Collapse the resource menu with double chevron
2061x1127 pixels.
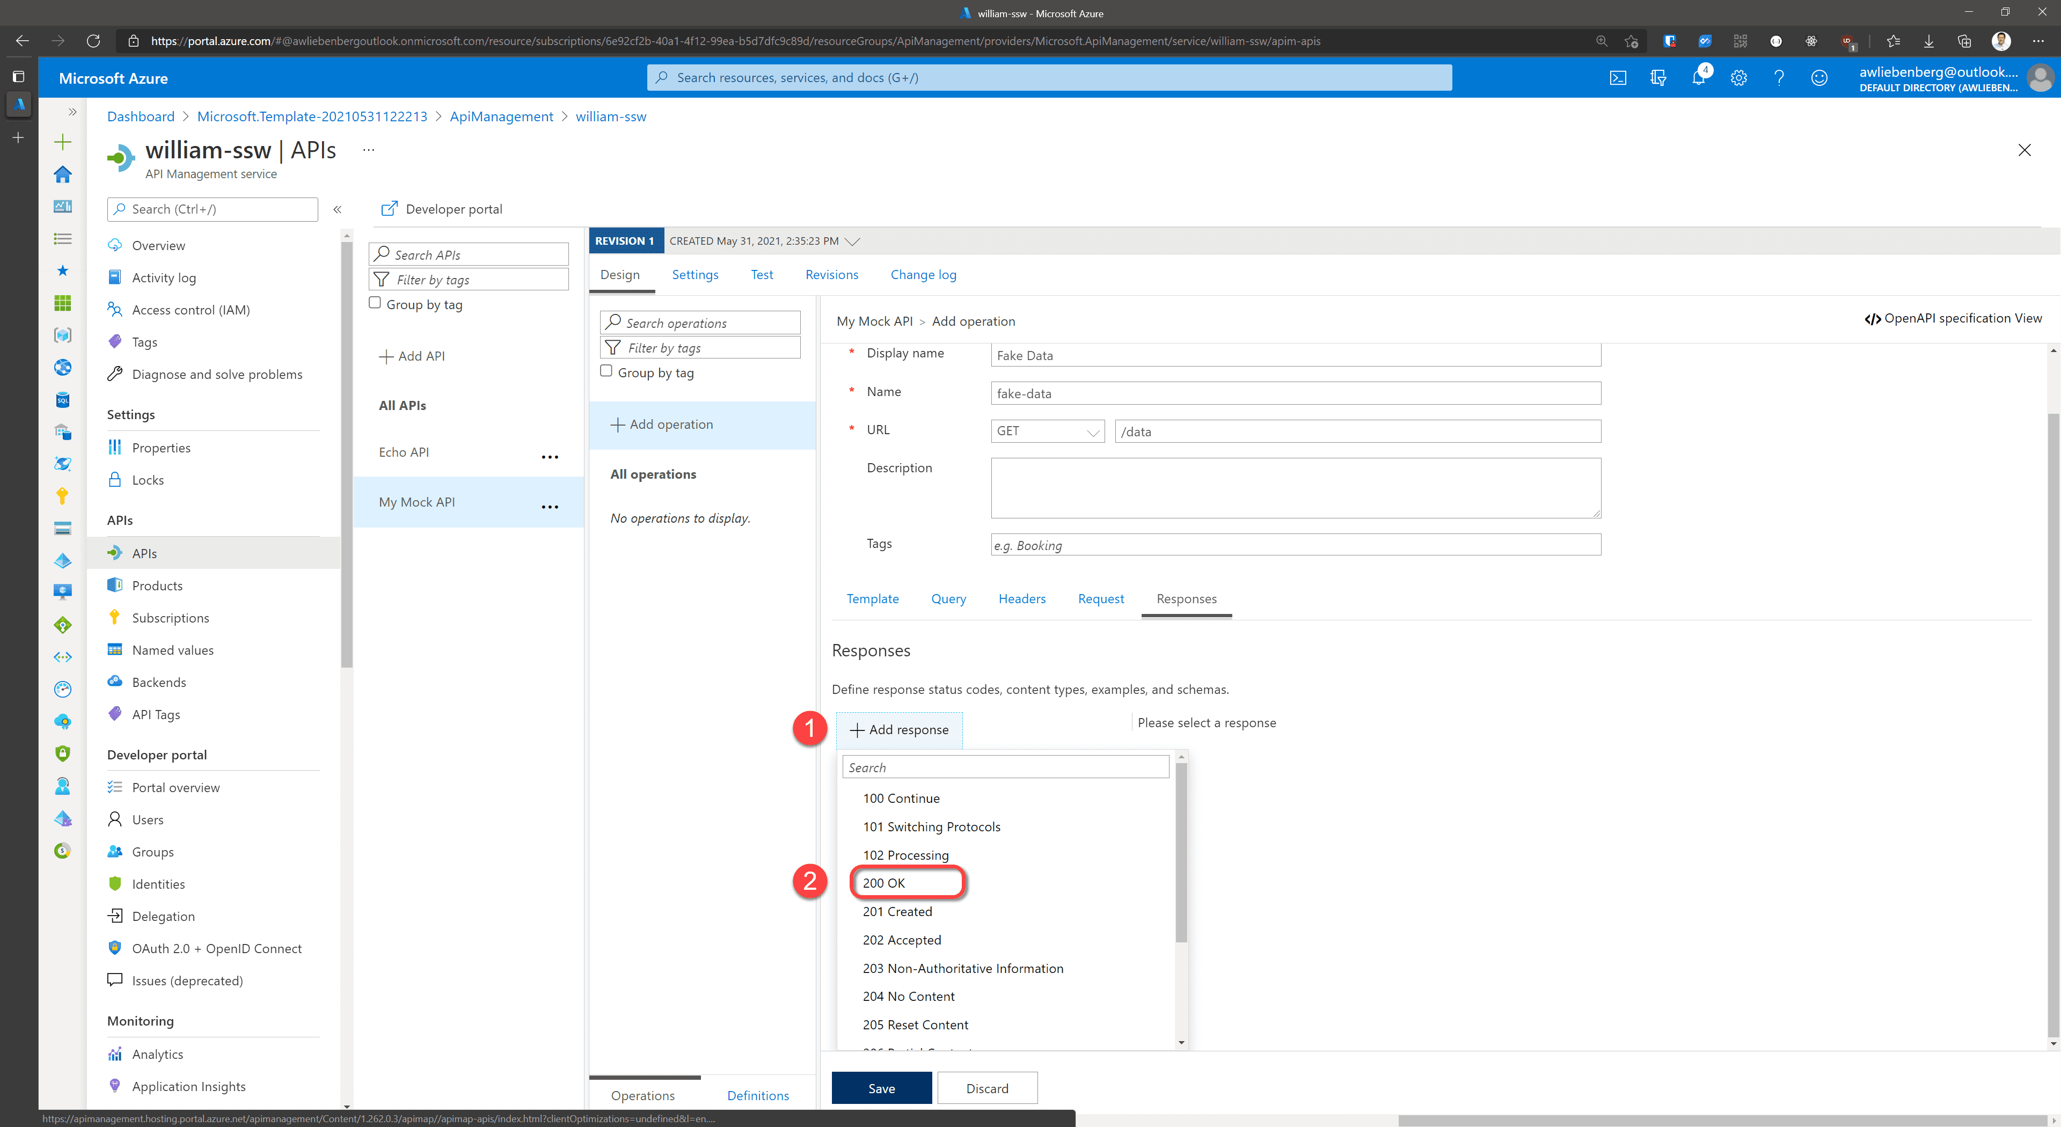click(338, 209)
